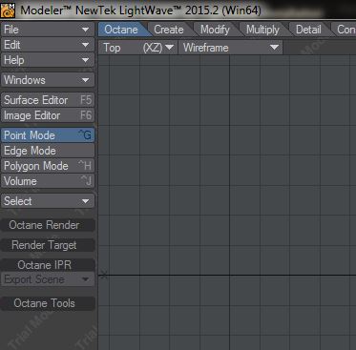Open the File dropdown menu
This screenshot has width=356, height=350.
pos(48,30)
